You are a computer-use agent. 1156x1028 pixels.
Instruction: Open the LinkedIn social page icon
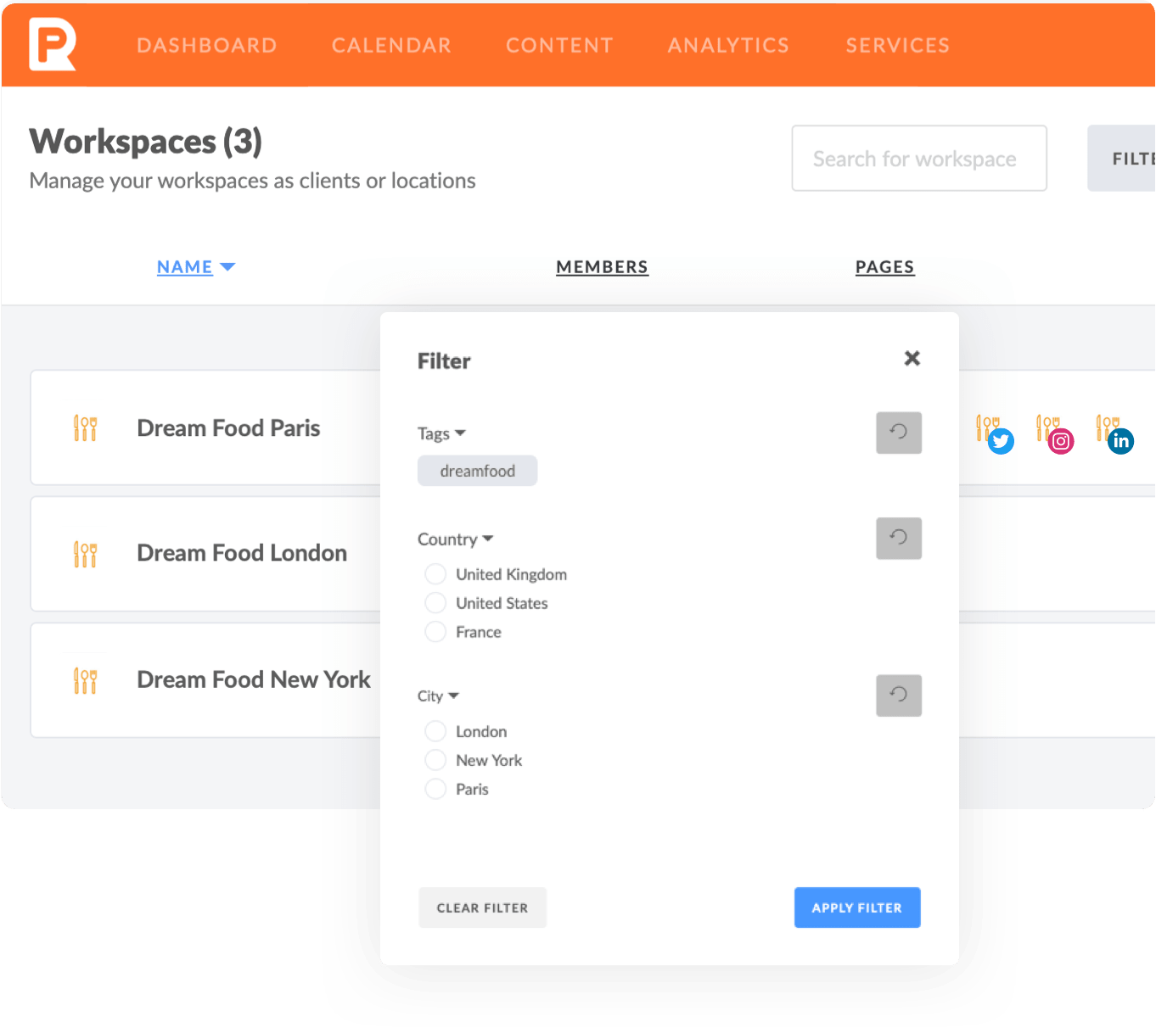pos(1120,441)
